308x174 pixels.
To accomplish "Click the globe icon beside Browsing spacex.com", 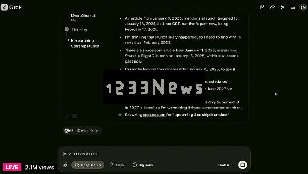I will pyautogui.click(x=120, y=115).
